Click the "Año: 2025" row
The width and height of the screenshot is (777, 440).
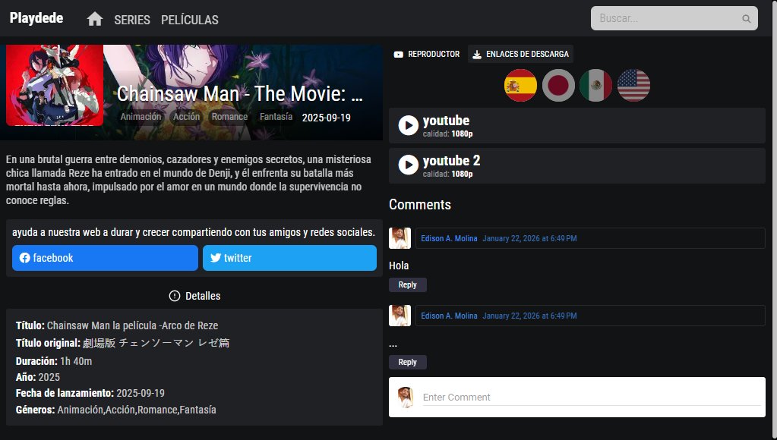pyautogui.click(x=38, y=376)
